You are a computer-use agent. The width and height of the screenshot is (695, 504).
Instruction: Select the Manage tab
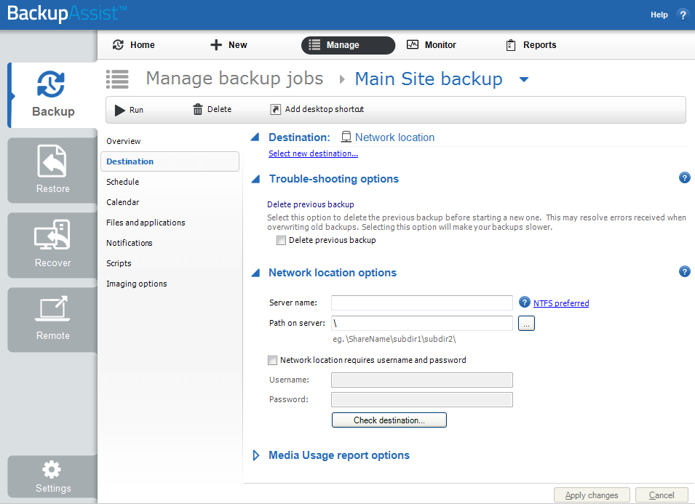coord(348,45)
